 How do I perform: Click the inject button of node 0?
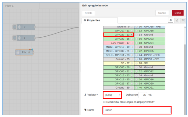coord(15,27)
